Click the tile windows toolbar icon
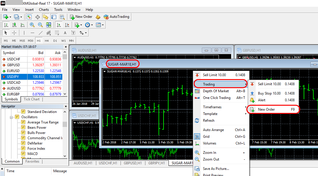This screenshot has width=318, height=176. click(x=49, y=25)
